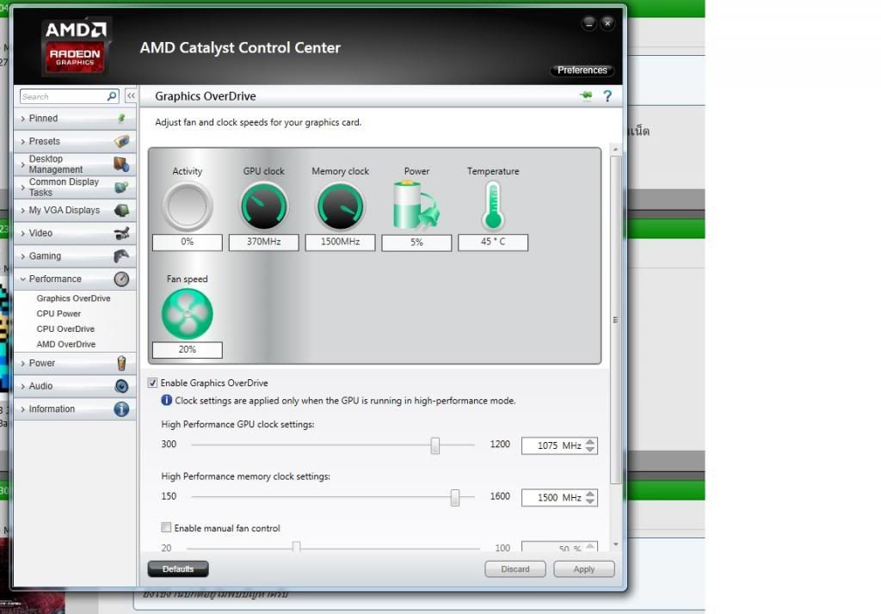Click the 20% fan speed readout
The height and width of the screenshot is (614, 881).
pyautogui.click(x=187, y=349)
